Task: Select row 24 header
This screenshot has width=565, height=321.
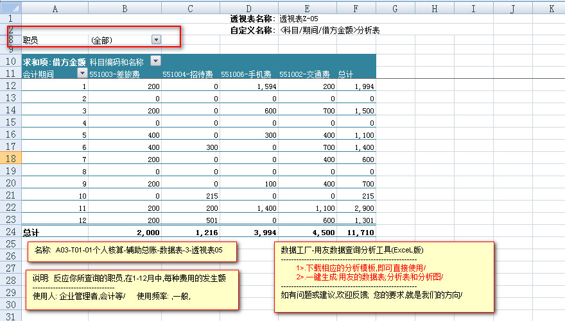Action: (x=10, y=231)
